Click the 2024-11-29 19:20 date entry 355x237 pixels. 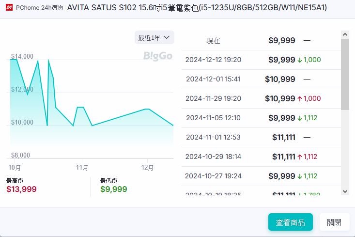tap(213, 98)
